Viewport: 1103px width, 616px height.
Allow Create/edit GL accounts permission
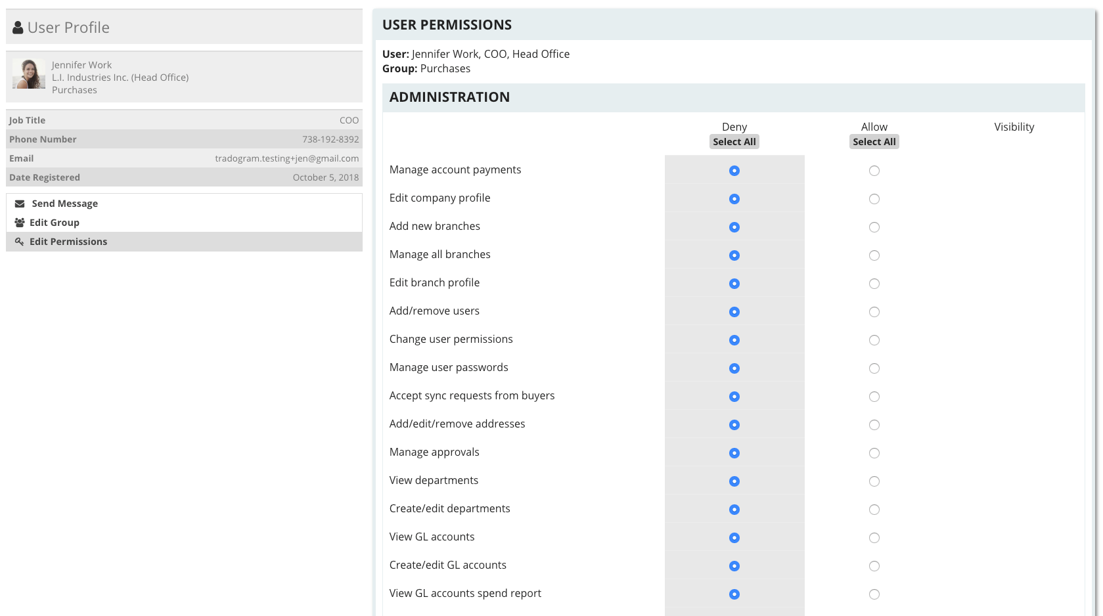point(874,565)
